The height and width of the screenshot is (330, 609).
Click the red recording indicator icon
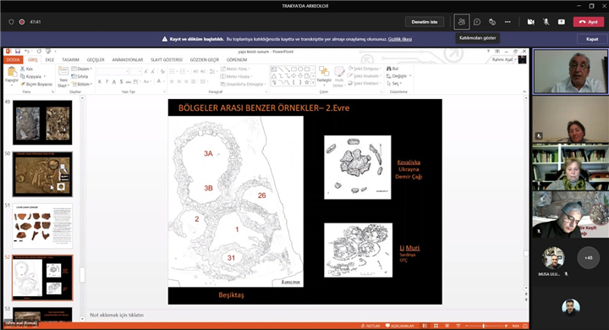[22, 22]
